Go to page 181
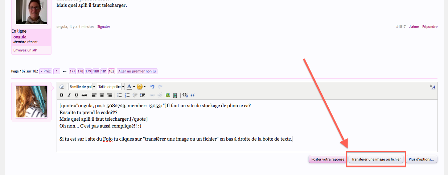This screenshot has width=448, height=175. [x=104, y=71]
